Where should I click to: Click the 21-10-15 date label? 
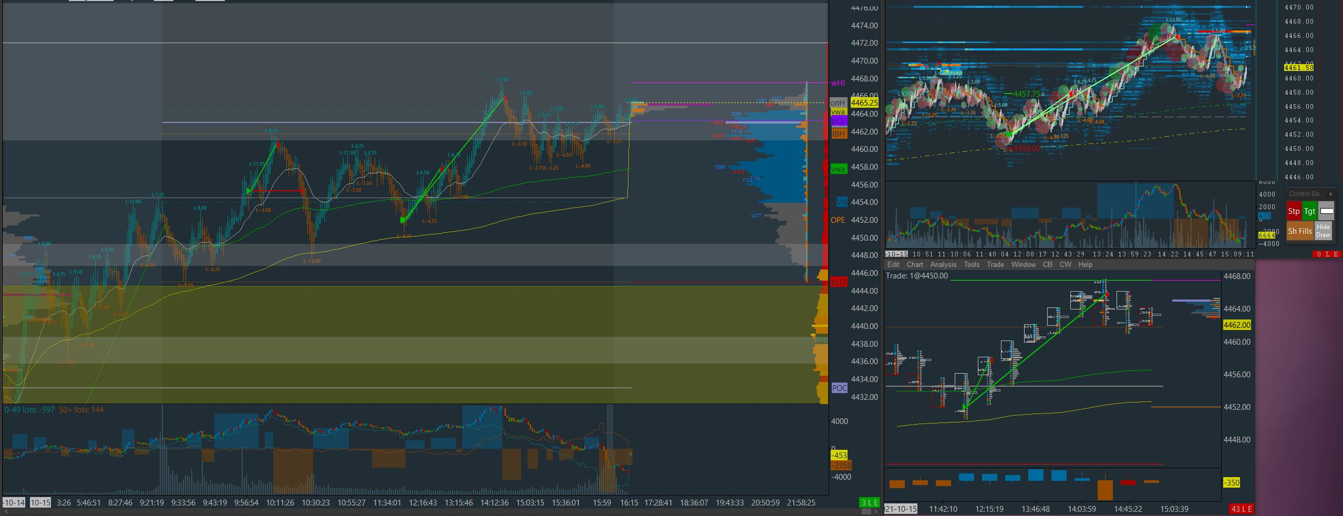coord(901,509)
